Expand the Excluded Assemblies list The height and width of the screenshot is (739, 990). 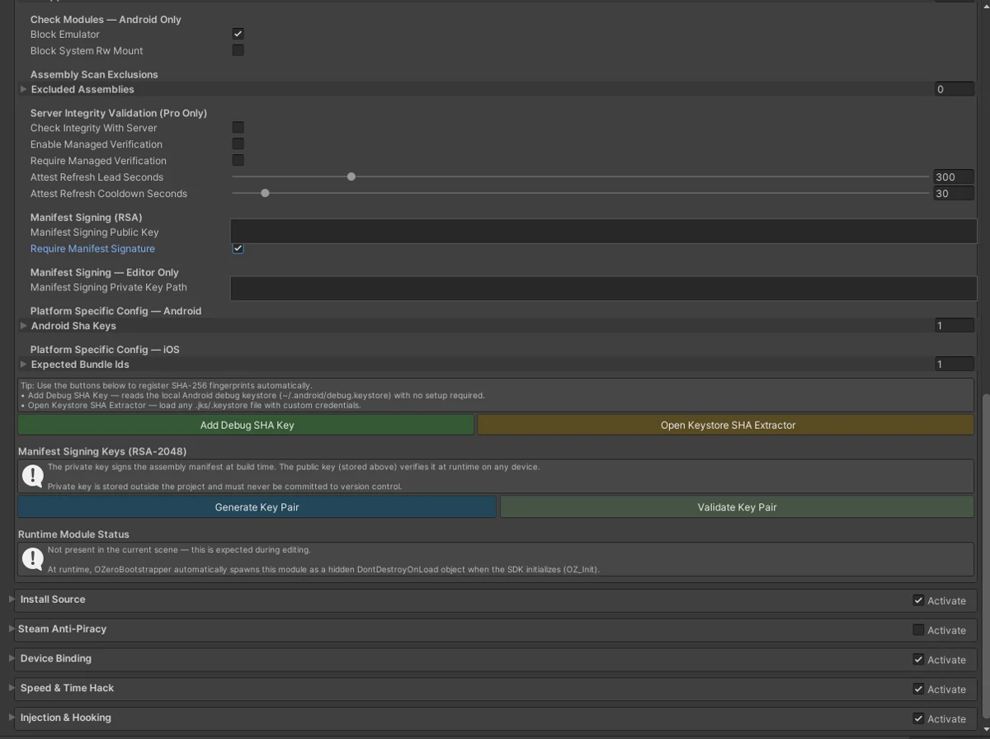(x=24, y=89)
